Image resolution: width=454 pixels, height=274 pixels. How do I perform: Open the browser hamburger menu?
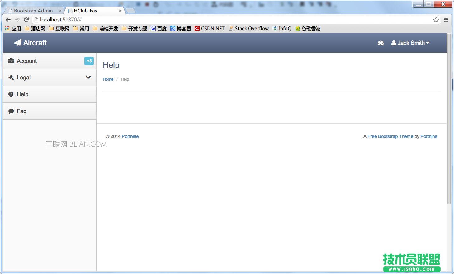(446, 19)
